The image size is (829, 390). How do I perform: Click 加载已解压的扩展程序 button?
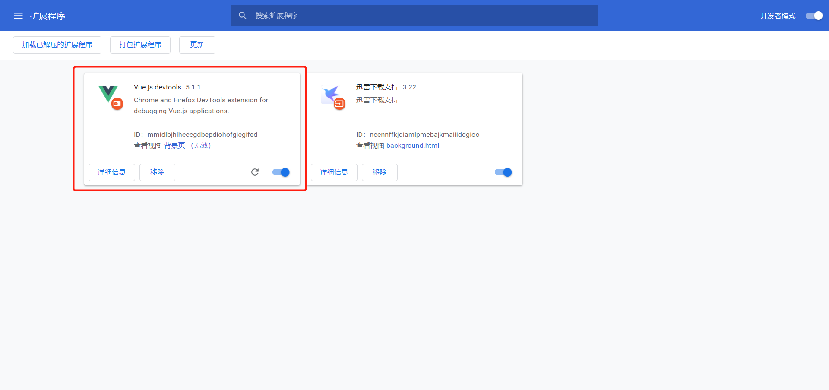57,45
